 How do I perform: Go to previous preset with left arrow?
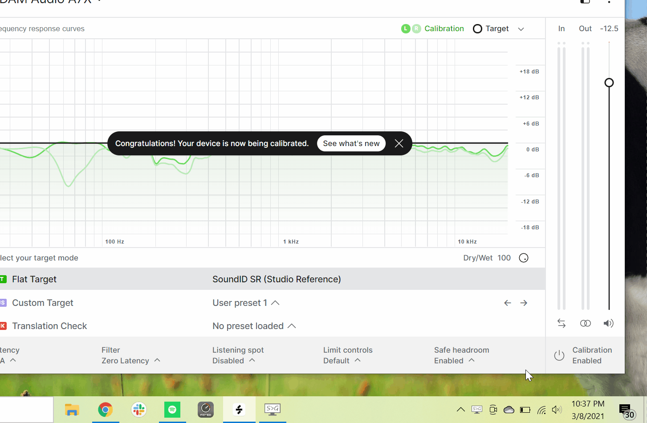pyautogui.click(x=508, y=303)
